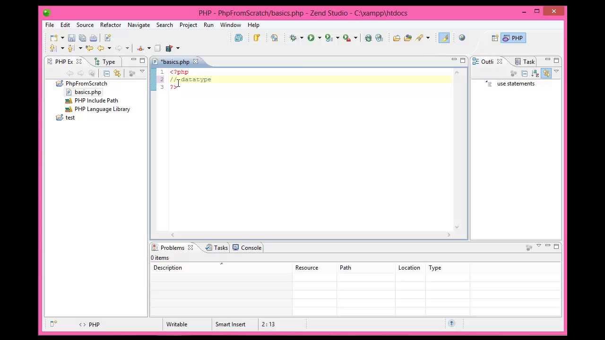Click the yellow scroll toolbar icon
605x340 pixels.
(257, 38)
